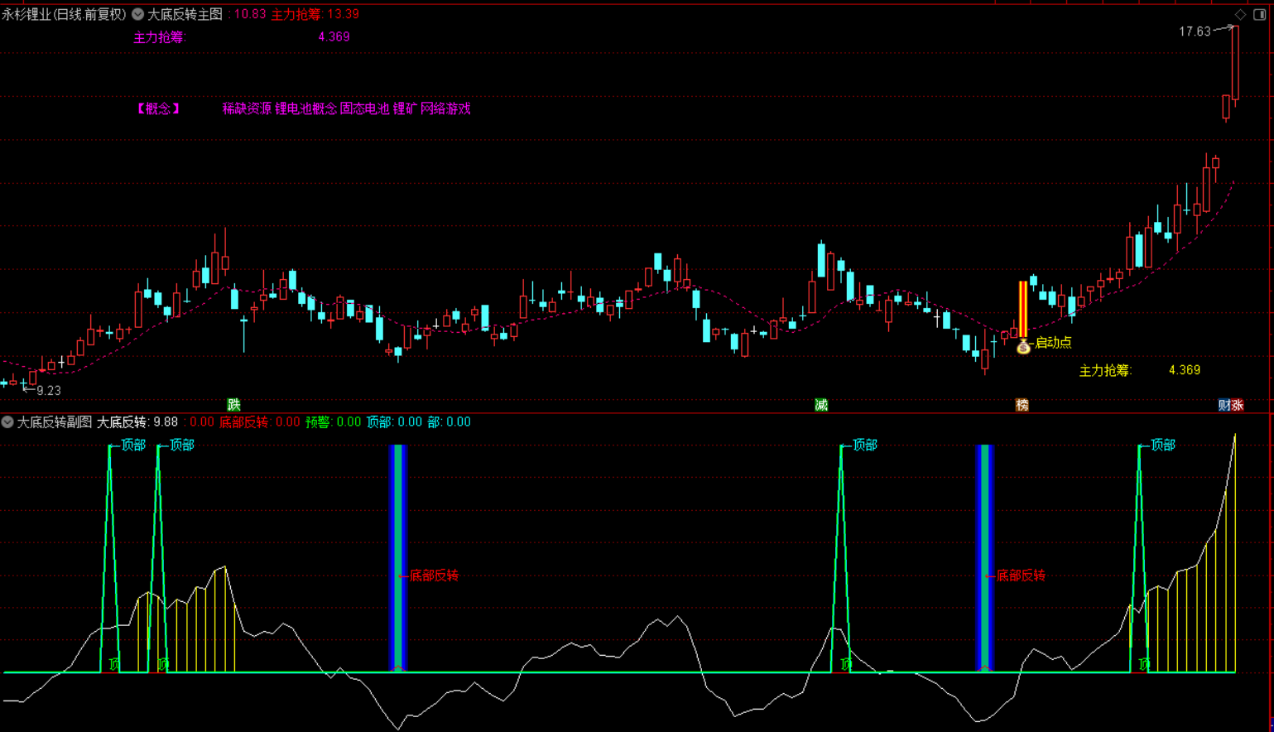Click the 锂矿 concept tag
Screen dimensions: 1274x732
[x=405, y=108]
